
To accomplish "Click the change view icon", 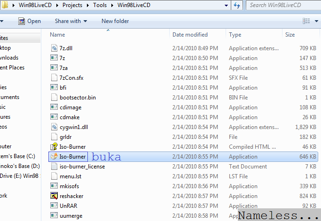I will (x=306, y=21).
